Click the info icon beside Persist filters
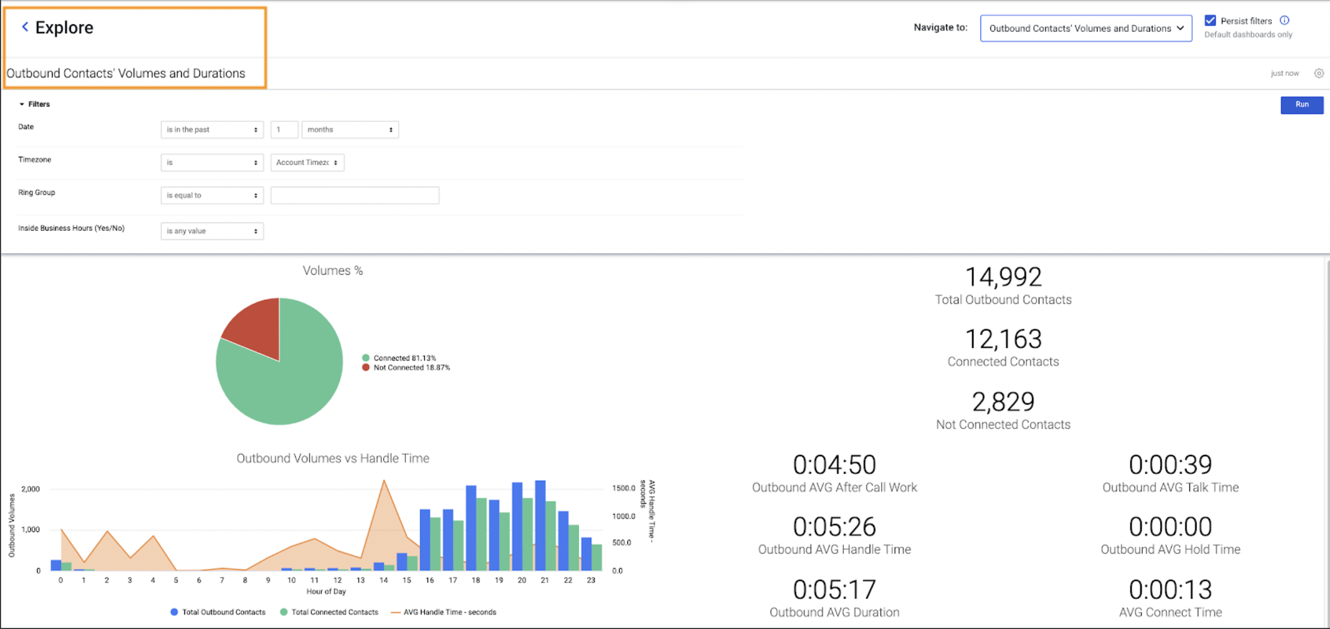 [1285, 20]
